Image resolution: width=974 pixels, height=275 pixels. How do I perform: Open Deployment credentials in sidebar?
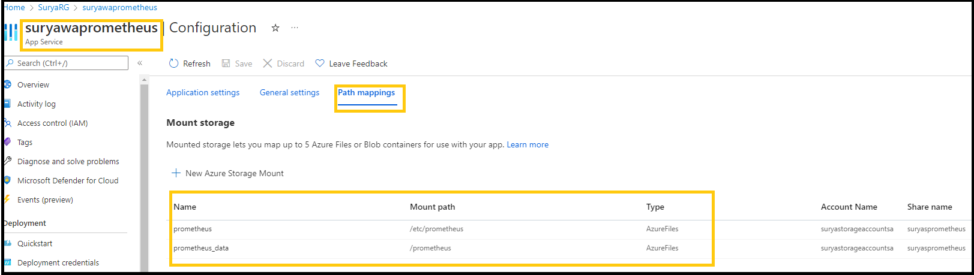[58, 262]
